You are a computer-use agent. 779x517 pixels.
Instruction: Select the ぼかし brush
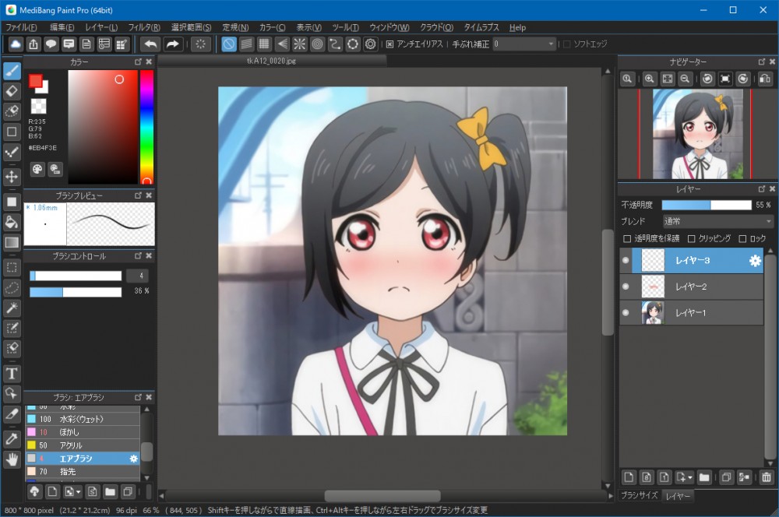[x=83, y=432]
